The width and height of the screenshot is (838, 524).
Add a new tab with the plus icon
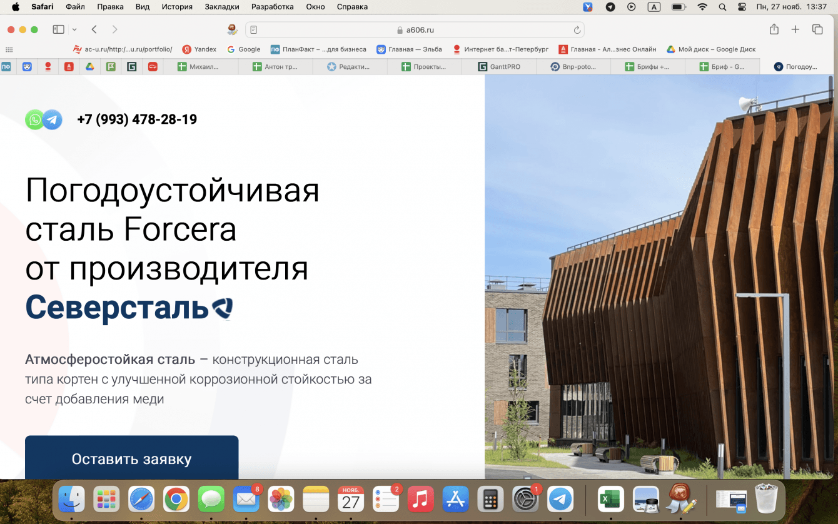tap(795, 29)
